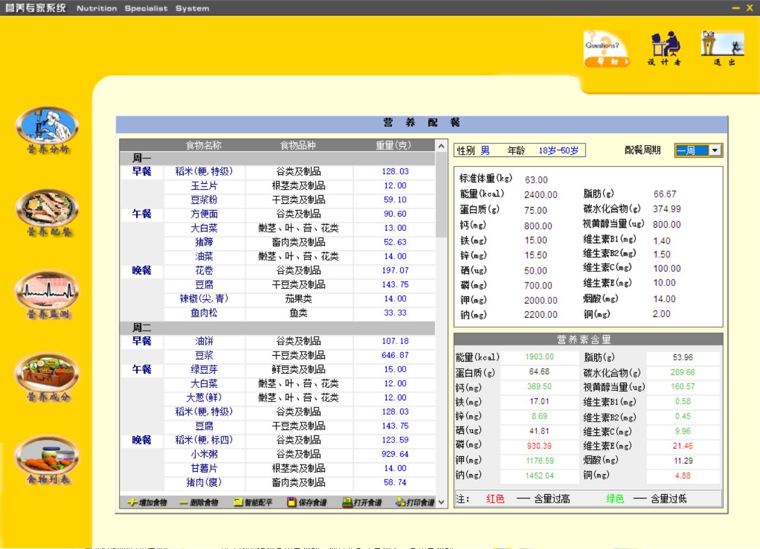Click the 维生素E content value 21.46
This screenshot has height=549, width=760.
pos(683,446)
